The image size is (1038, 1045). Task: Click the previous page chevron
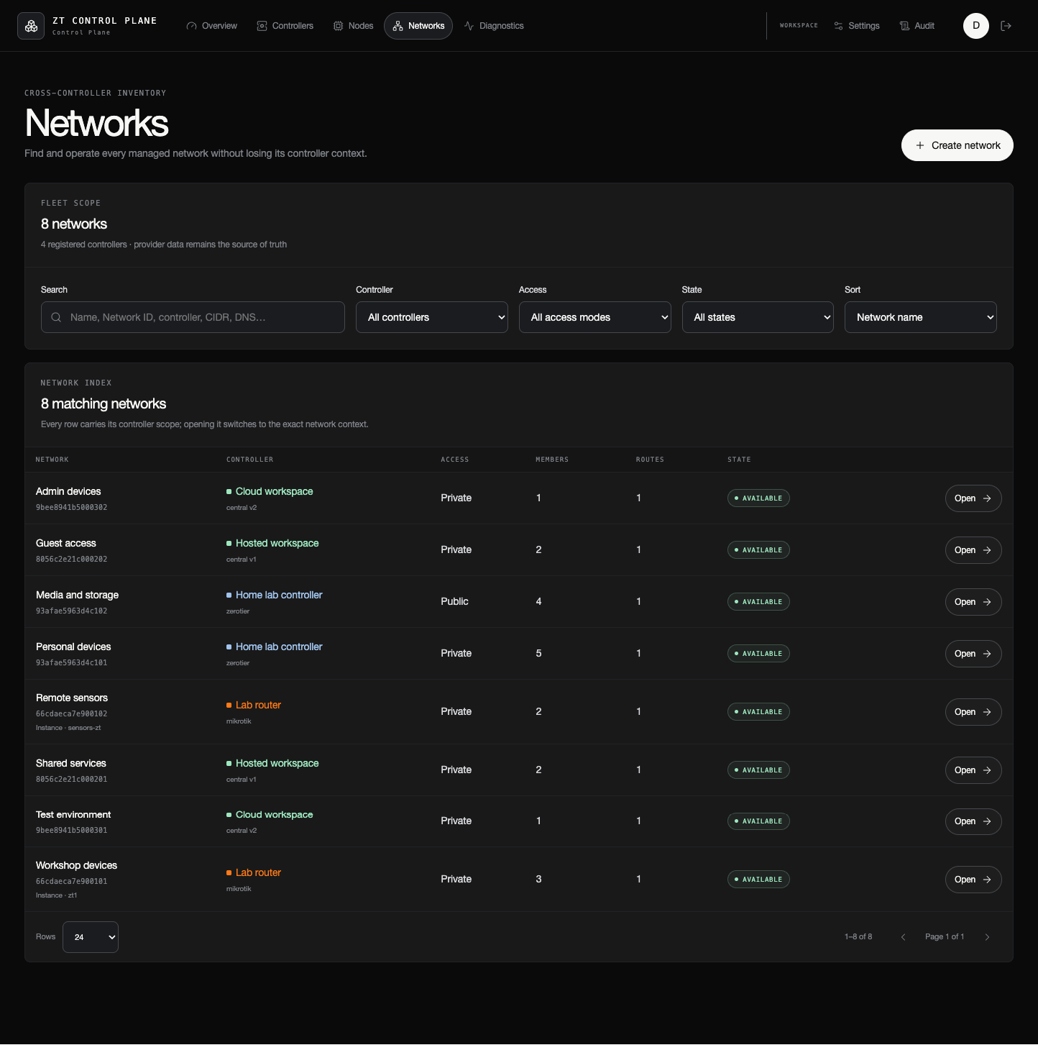click(904, 937)
